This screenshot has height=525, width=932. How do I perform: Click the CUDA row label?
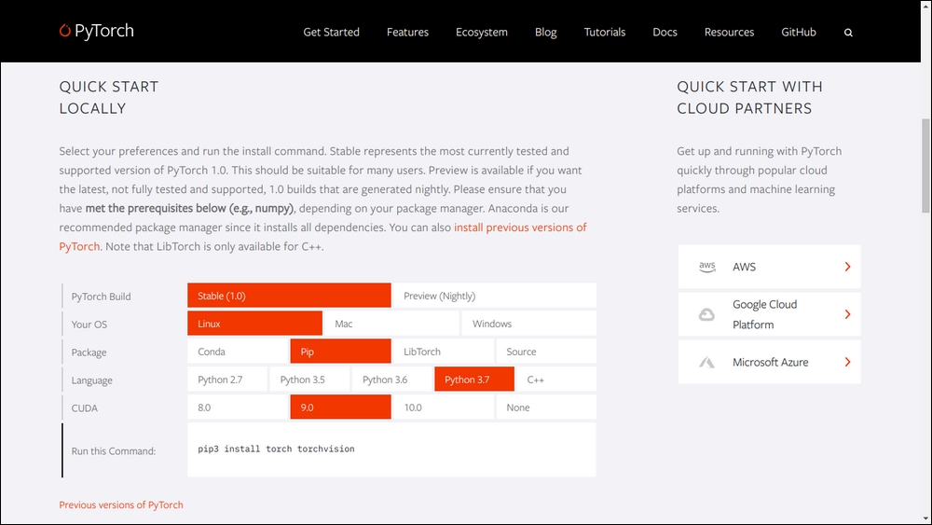pos(85,408)
